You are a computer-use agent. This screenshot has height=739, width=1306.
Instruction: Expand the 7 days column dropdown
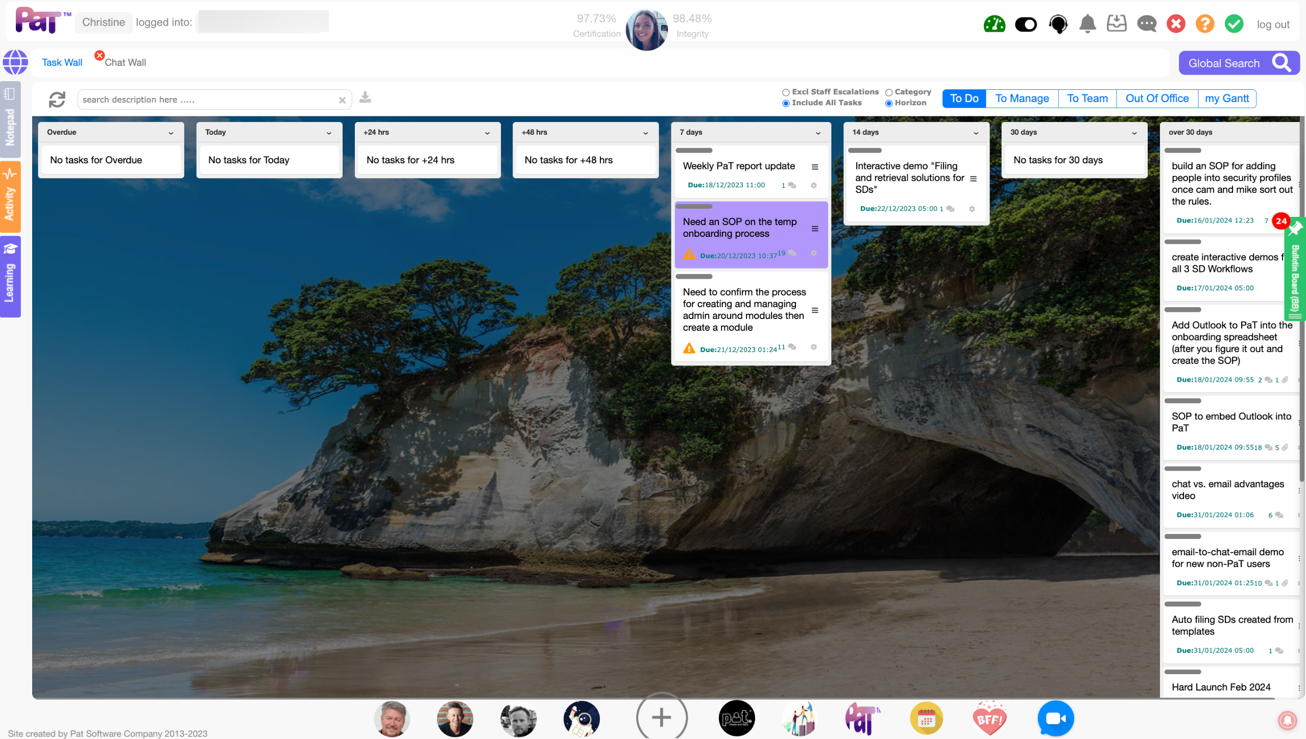pos(818,133)
